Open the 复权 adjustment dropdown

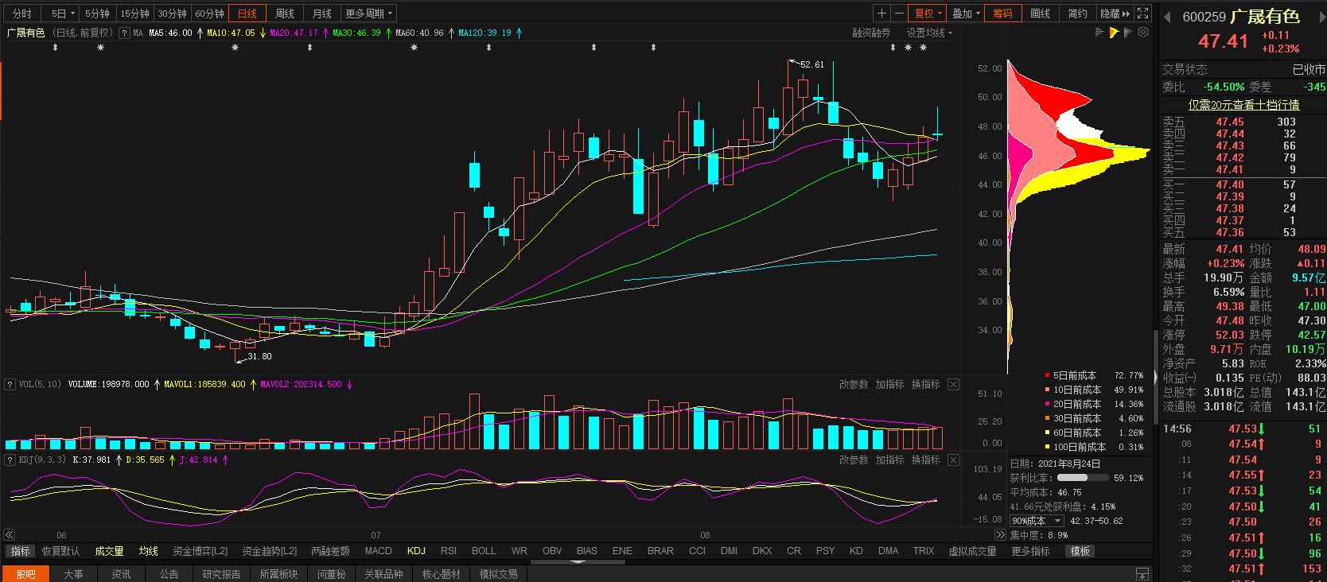point(928,14)
